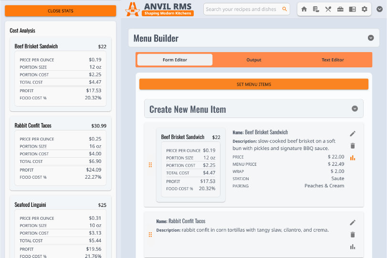
Task: Switch to the Output tab
Action: [254, 60]
